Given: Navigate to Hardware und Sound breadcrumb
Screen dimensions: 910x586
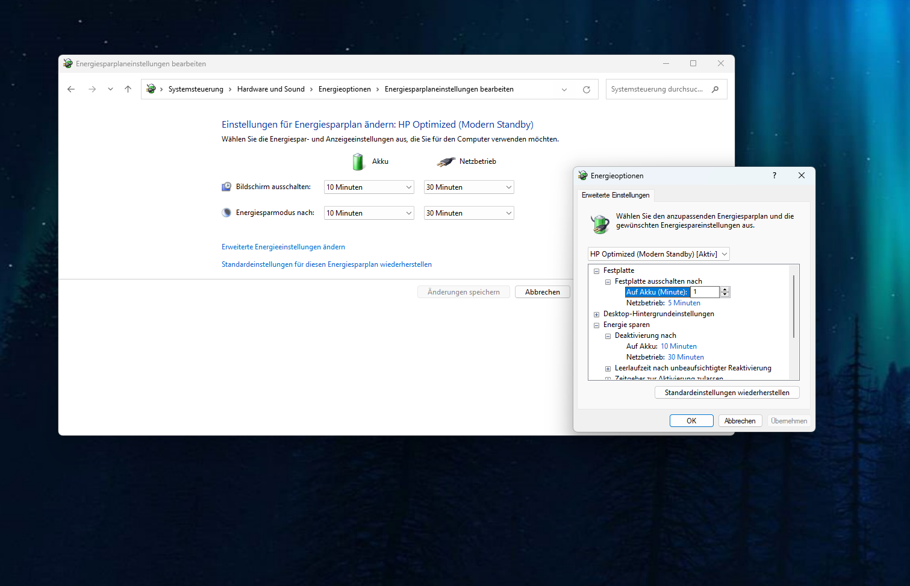Looking at the screenshot, I should [271, 89].
